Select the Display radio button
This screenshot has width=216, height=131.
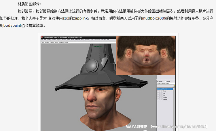click(x=158, y=81)
